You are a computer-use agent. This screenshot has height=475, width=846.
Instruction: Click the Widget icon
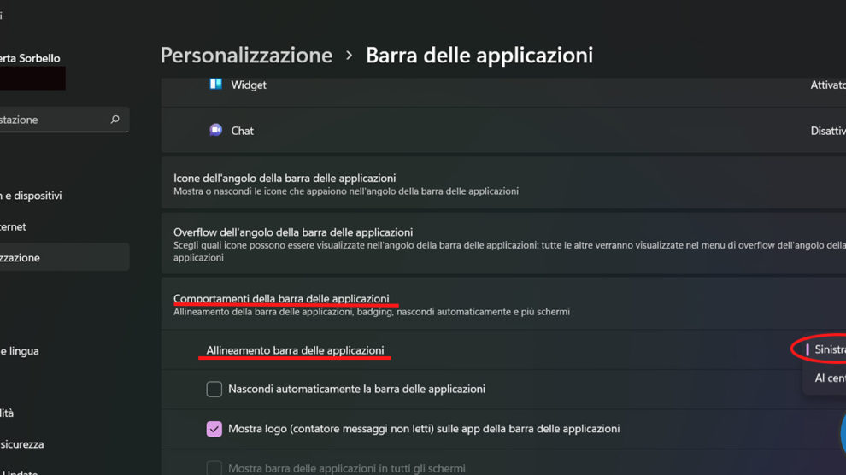tap(216, 85)
